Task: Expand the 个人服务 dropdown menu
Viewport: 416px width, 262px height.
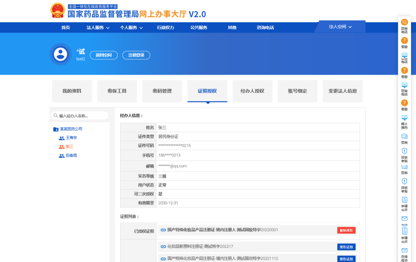Action: (131, 28)
